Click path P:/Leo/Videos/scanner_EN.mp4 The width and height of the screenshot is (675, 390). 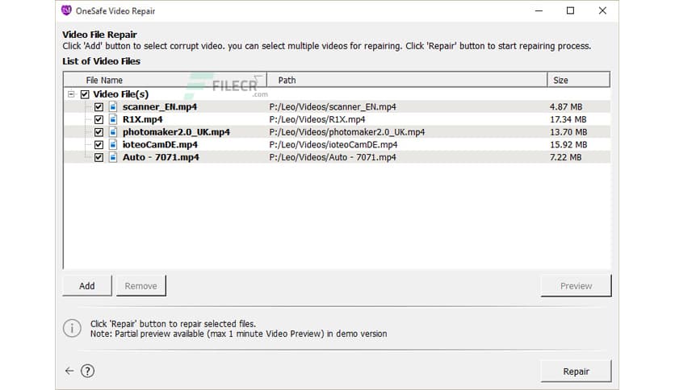click(333, 107)
